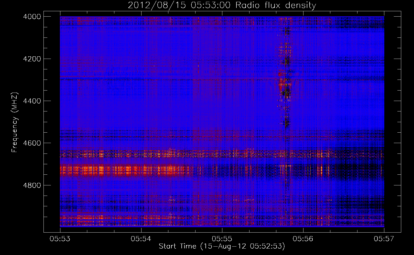Click the 05:56 time axis label
The image size is (414, 255).
303,239
